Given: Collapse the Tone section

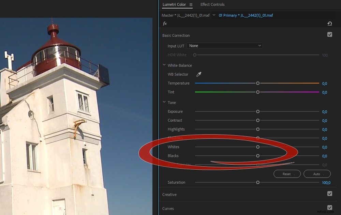Looking at the screenshot, I should (164, 102).
